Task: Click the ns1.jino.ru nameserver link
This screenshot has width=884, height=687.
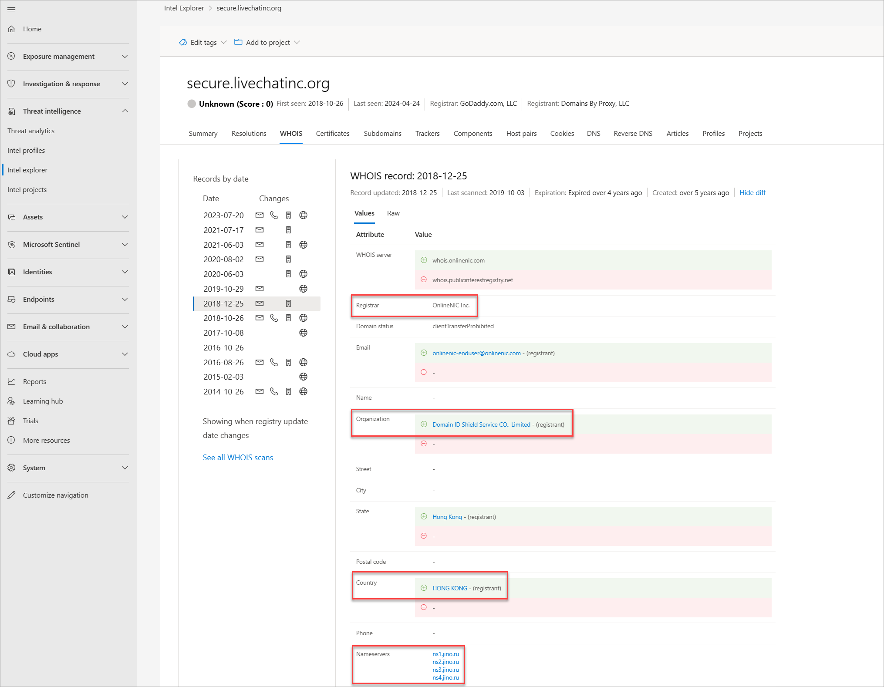Action: pyautogui.click(x=445, y=654)
